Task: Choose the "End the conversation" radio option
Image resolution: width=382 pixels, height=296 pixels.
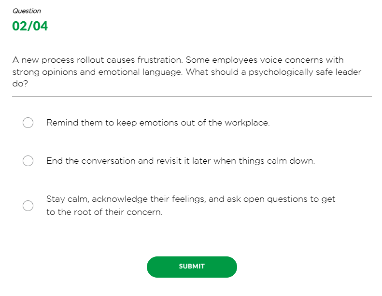Action: point(28,161)
